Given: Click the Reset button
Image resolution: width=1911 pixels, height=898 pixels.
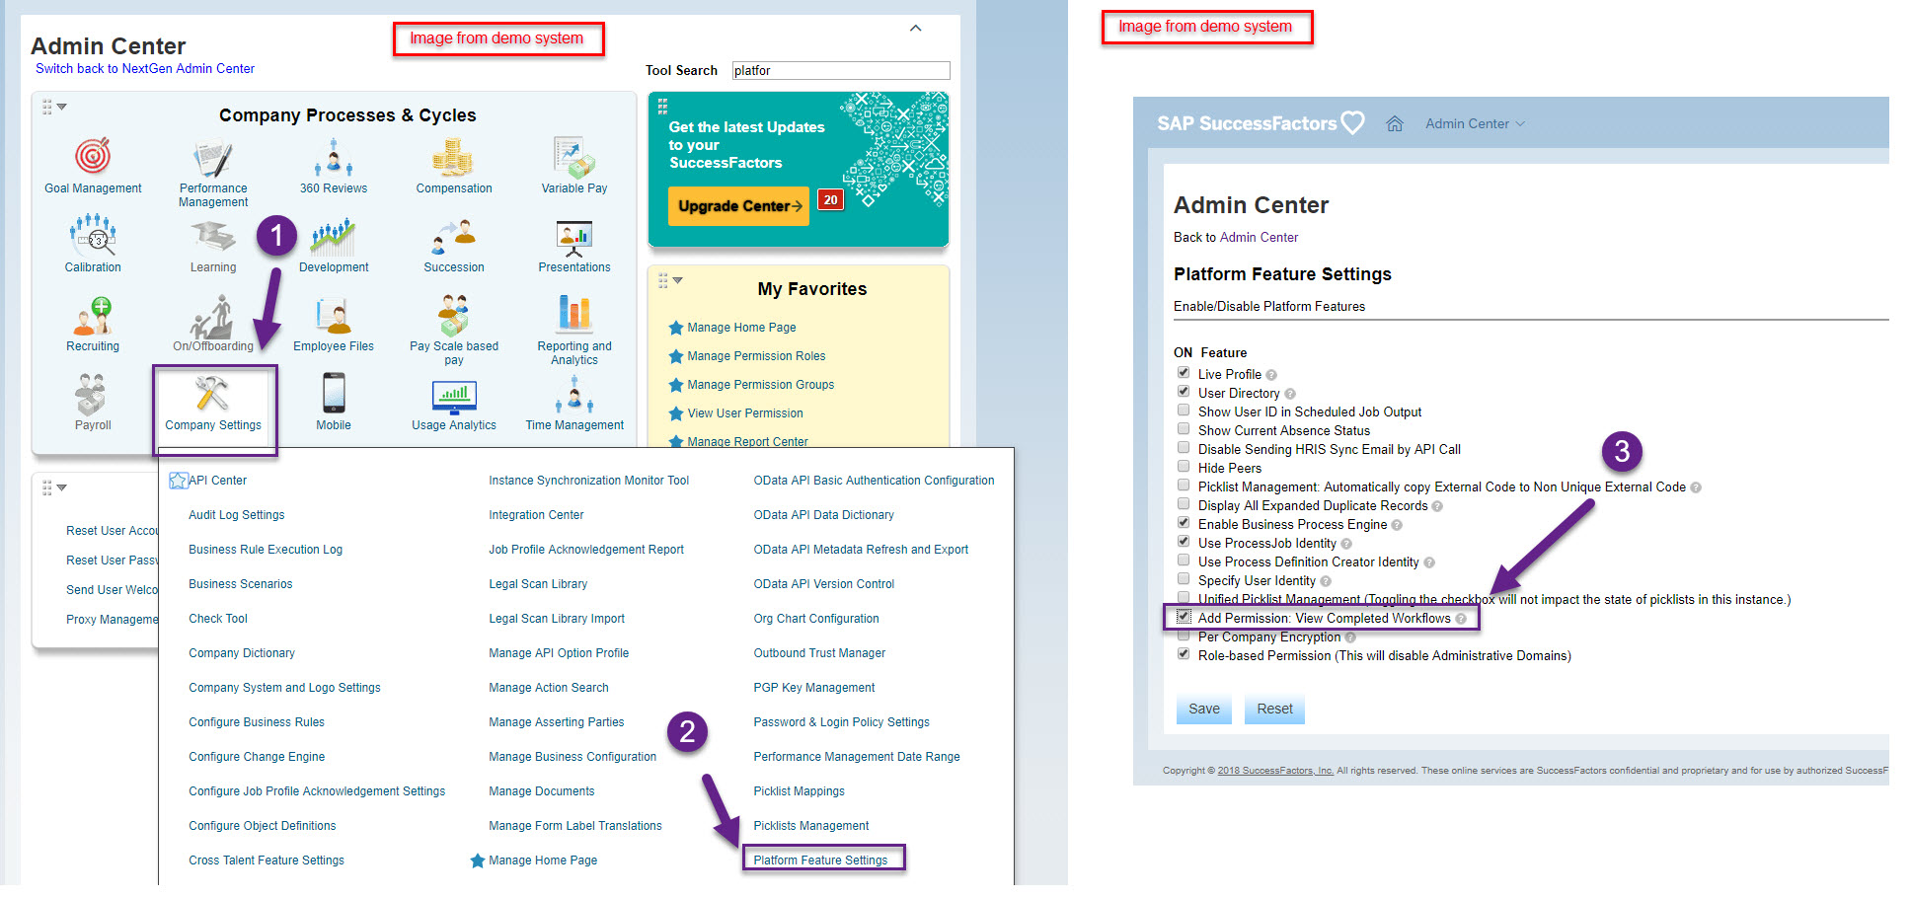Looking at the screenshot, I should (x=1274, y=709).
